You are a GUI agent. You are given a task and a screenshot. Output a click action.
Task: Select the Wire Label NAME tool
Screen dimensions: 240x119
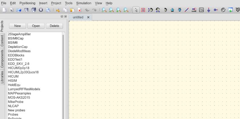(x=194, y=10)
